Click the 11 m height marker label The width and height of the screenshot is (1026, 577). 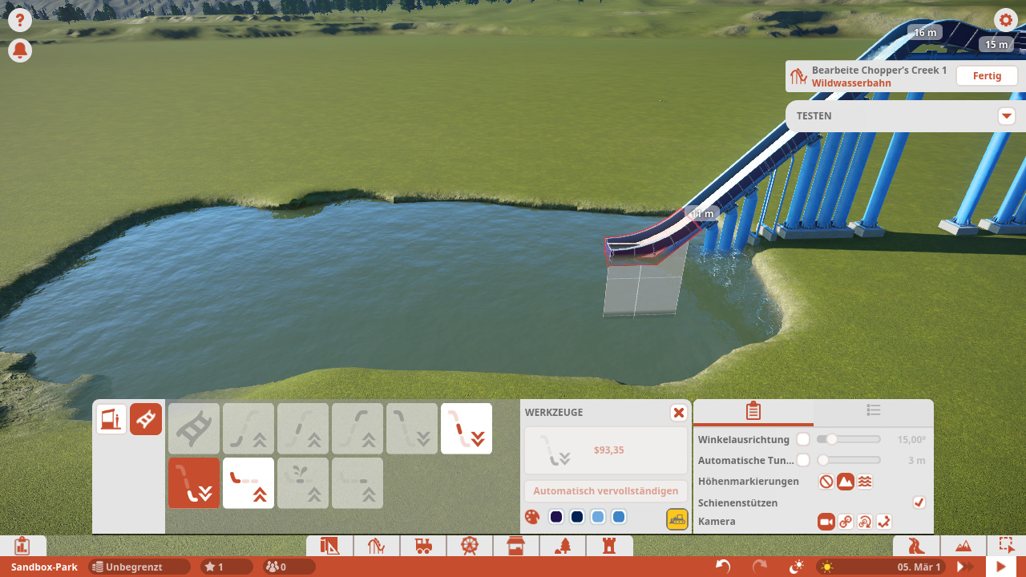702,214
